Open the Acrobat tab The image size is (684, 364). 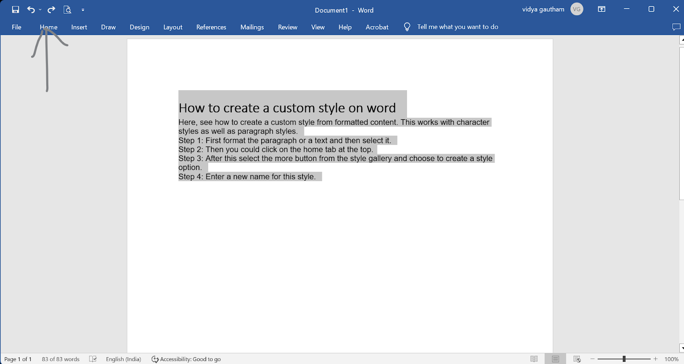coord(377,27)
